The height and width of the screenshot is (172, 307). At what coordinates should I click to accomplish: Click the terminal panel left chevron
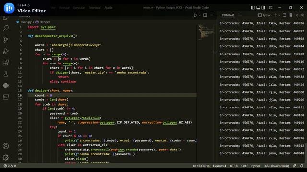pos(297,15)
